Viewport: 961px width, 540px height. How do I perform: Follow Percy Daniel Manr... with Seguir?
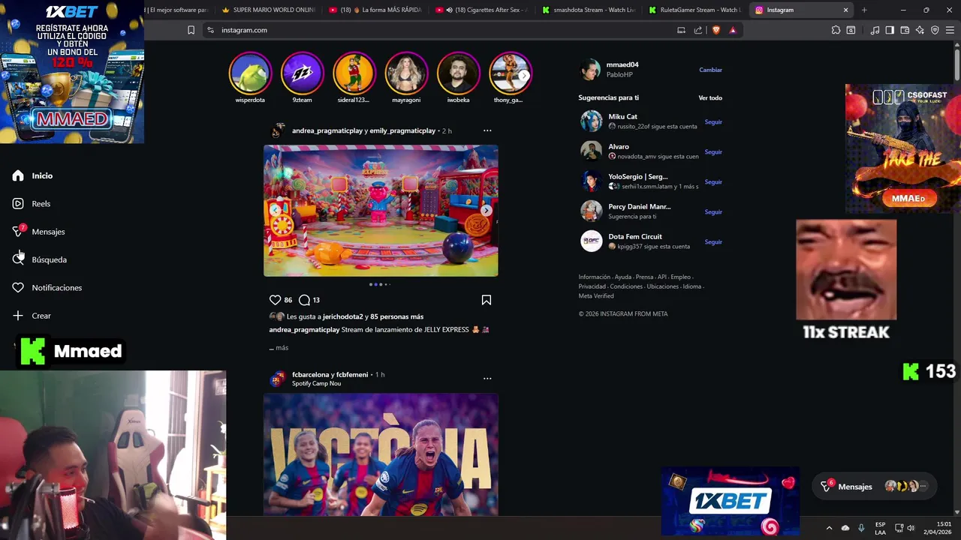(x=713, y=211)
